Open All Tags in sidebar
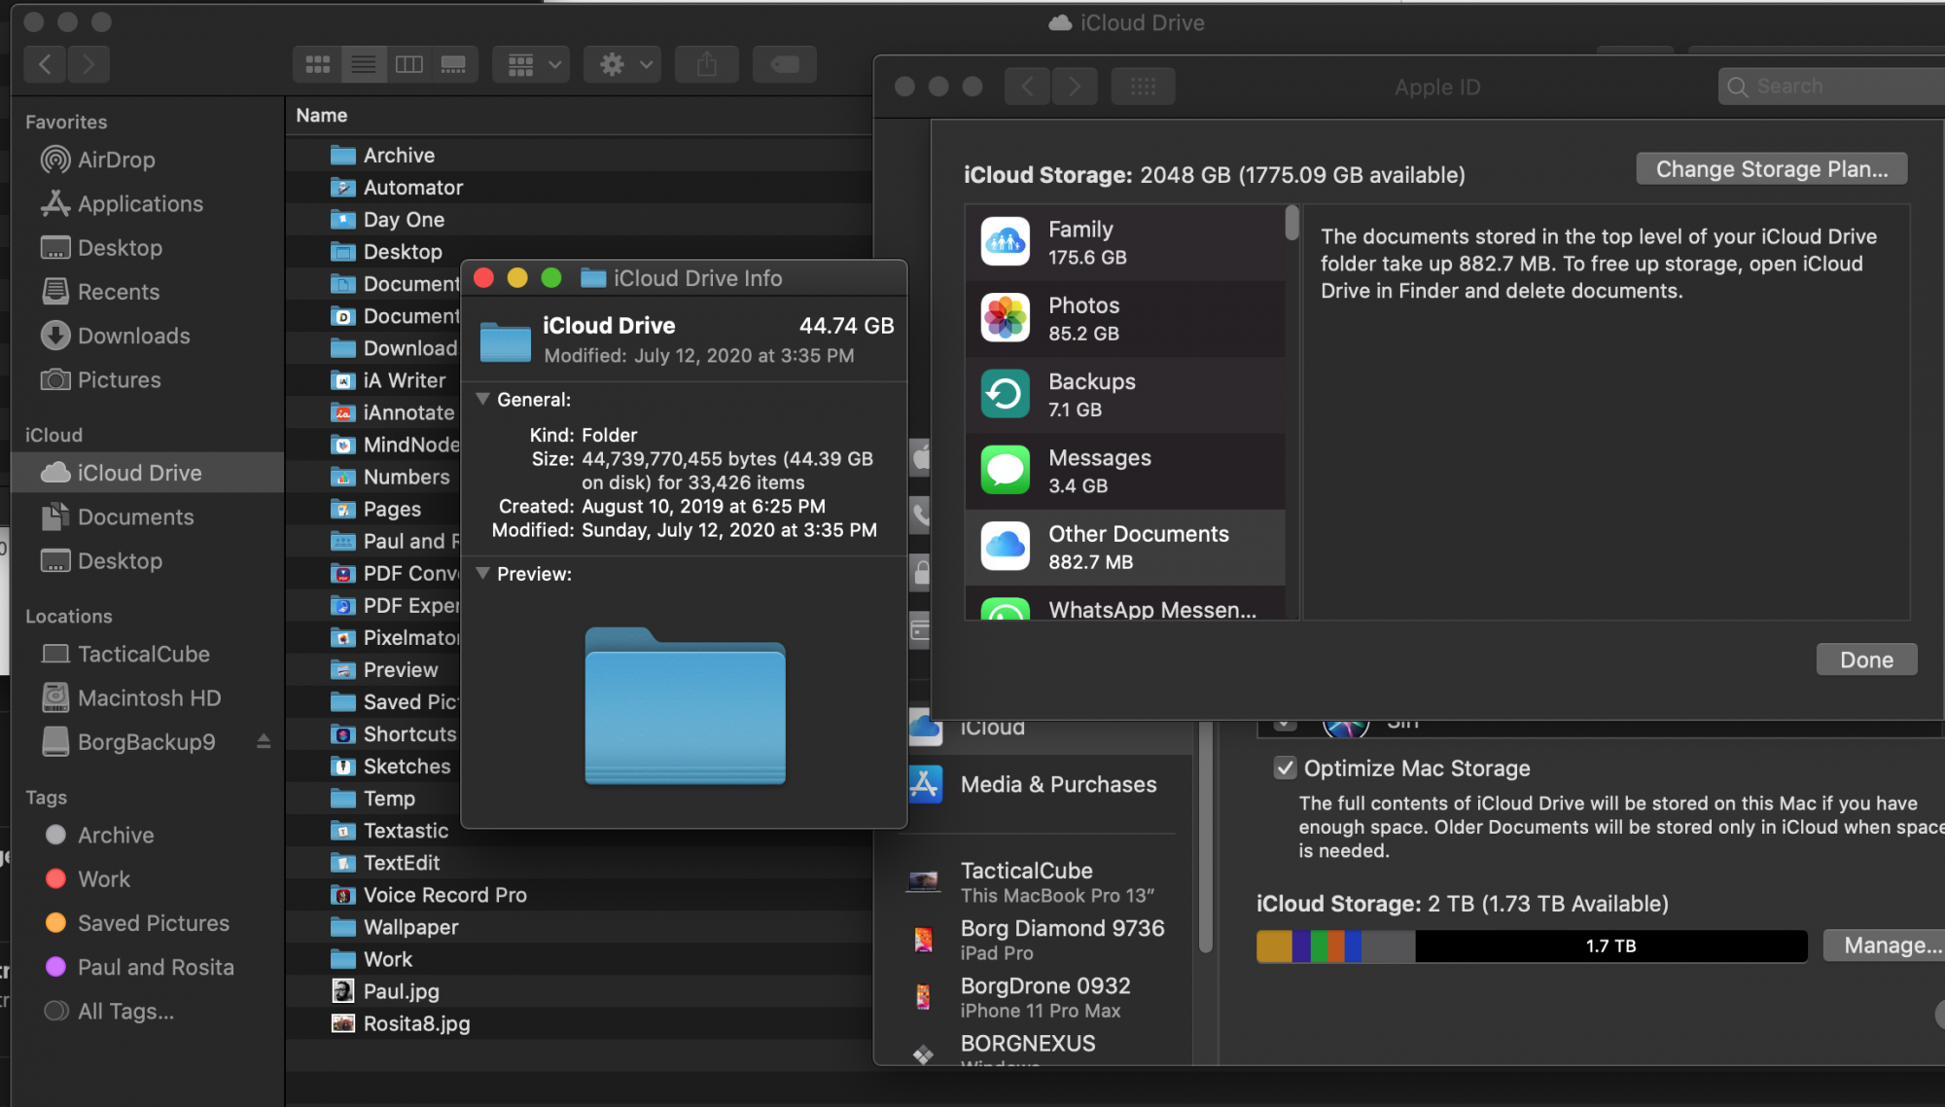The height and width of the screenshot is (1107, 1945). 109,1011
